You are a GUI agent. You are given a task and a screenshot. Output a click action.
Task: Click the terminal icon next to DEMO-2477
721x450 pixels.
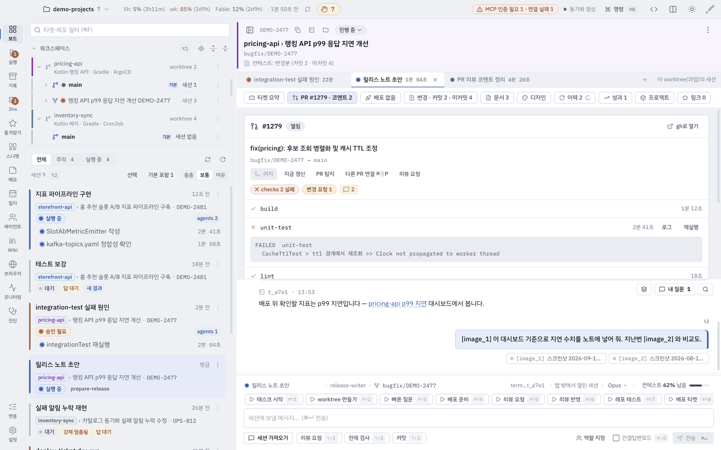point(311,30)
